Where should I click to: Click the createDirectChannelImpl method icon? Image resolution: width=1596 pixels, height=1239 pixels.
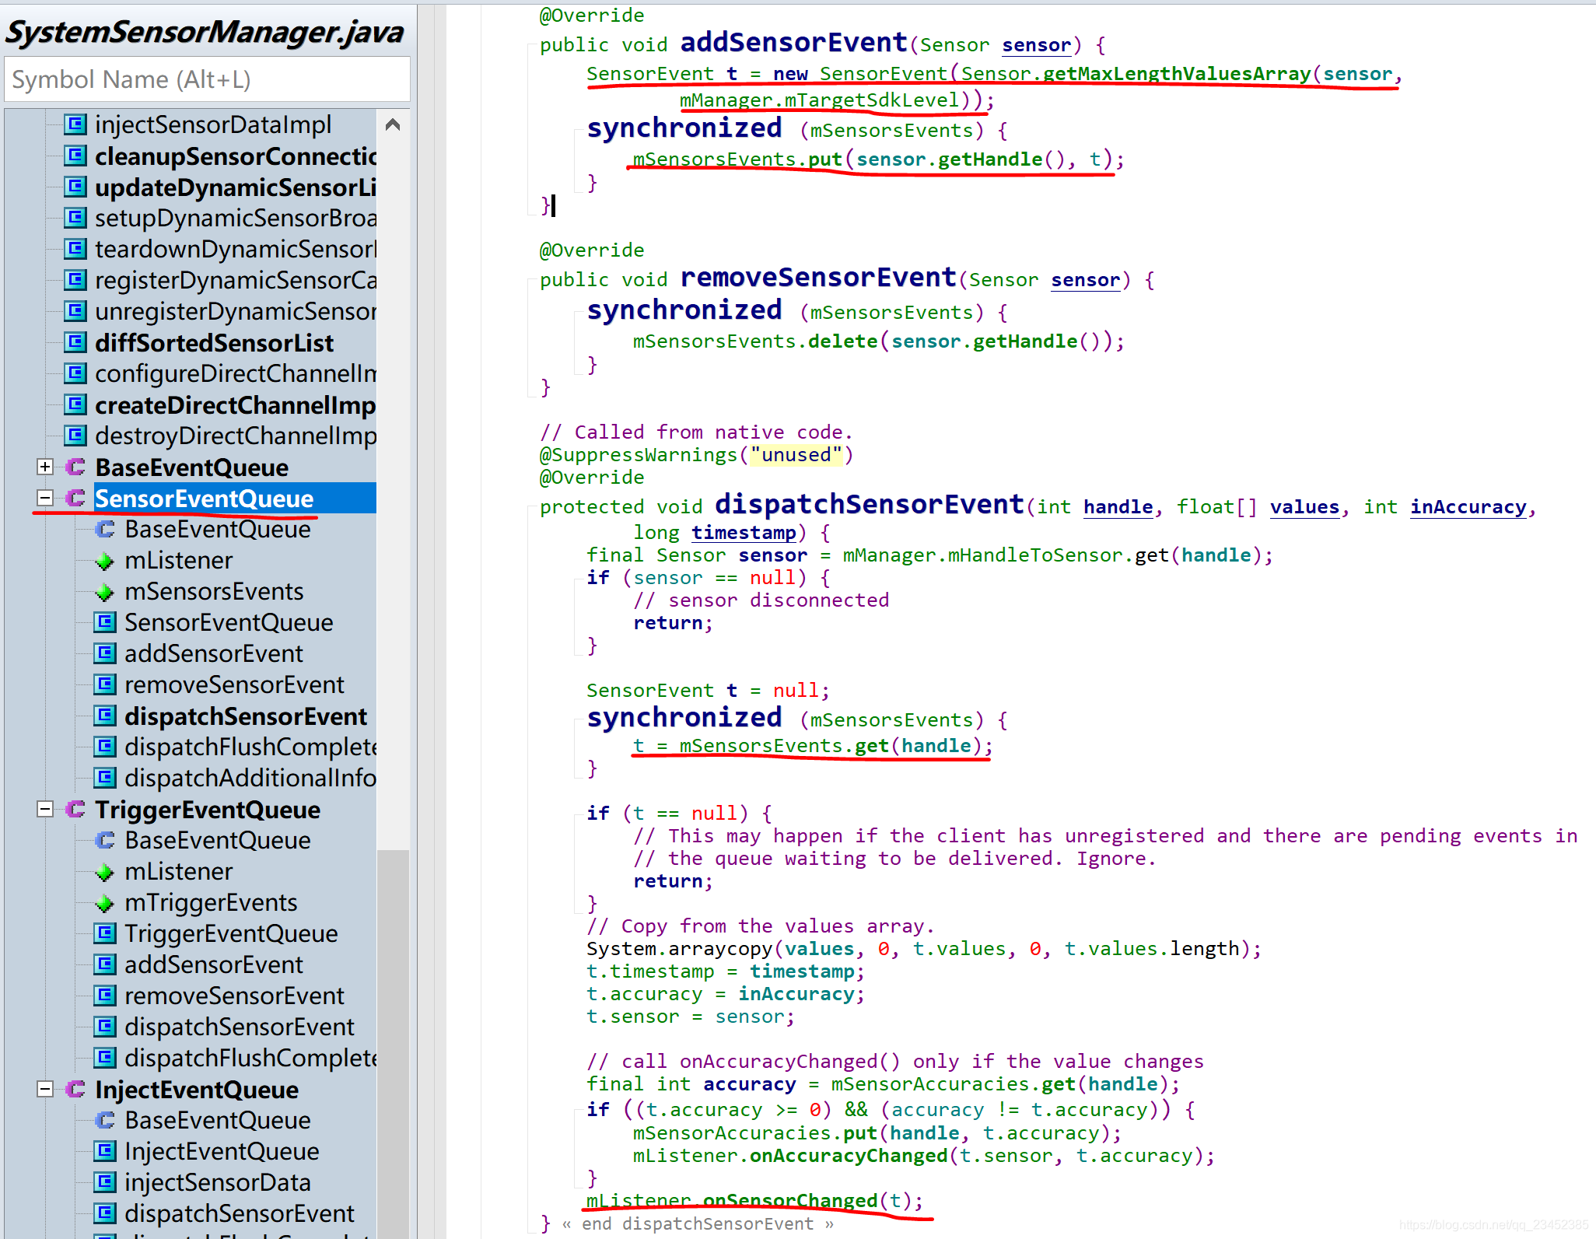75,404
